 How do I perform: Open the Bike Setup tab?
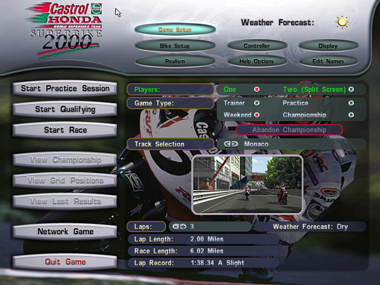[x=175, y=46]
